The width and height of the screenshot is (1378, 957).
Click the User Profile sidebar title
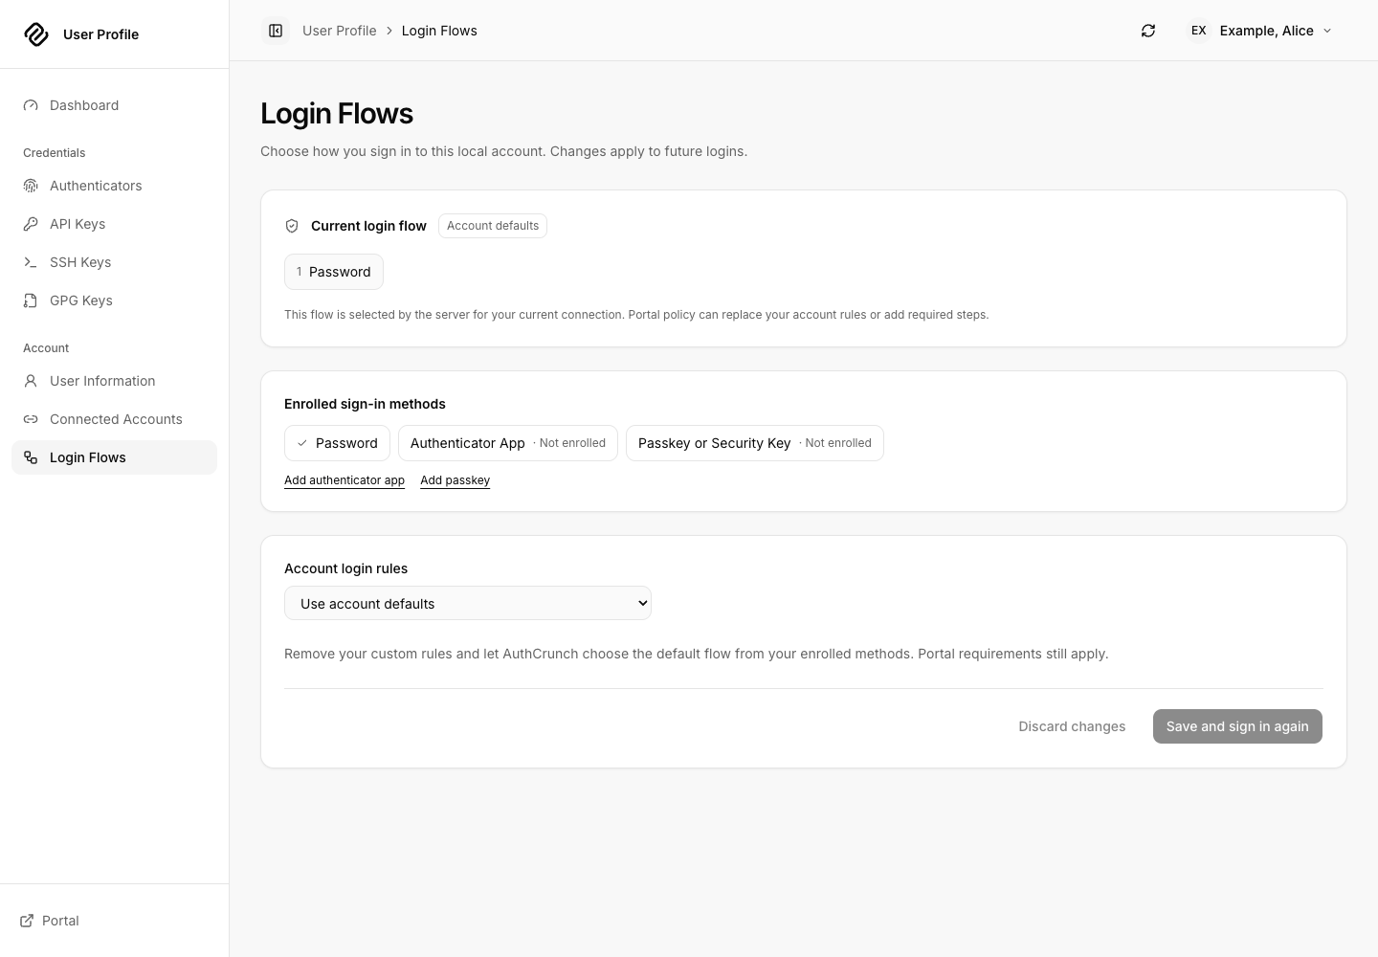[x=100, y=34]
